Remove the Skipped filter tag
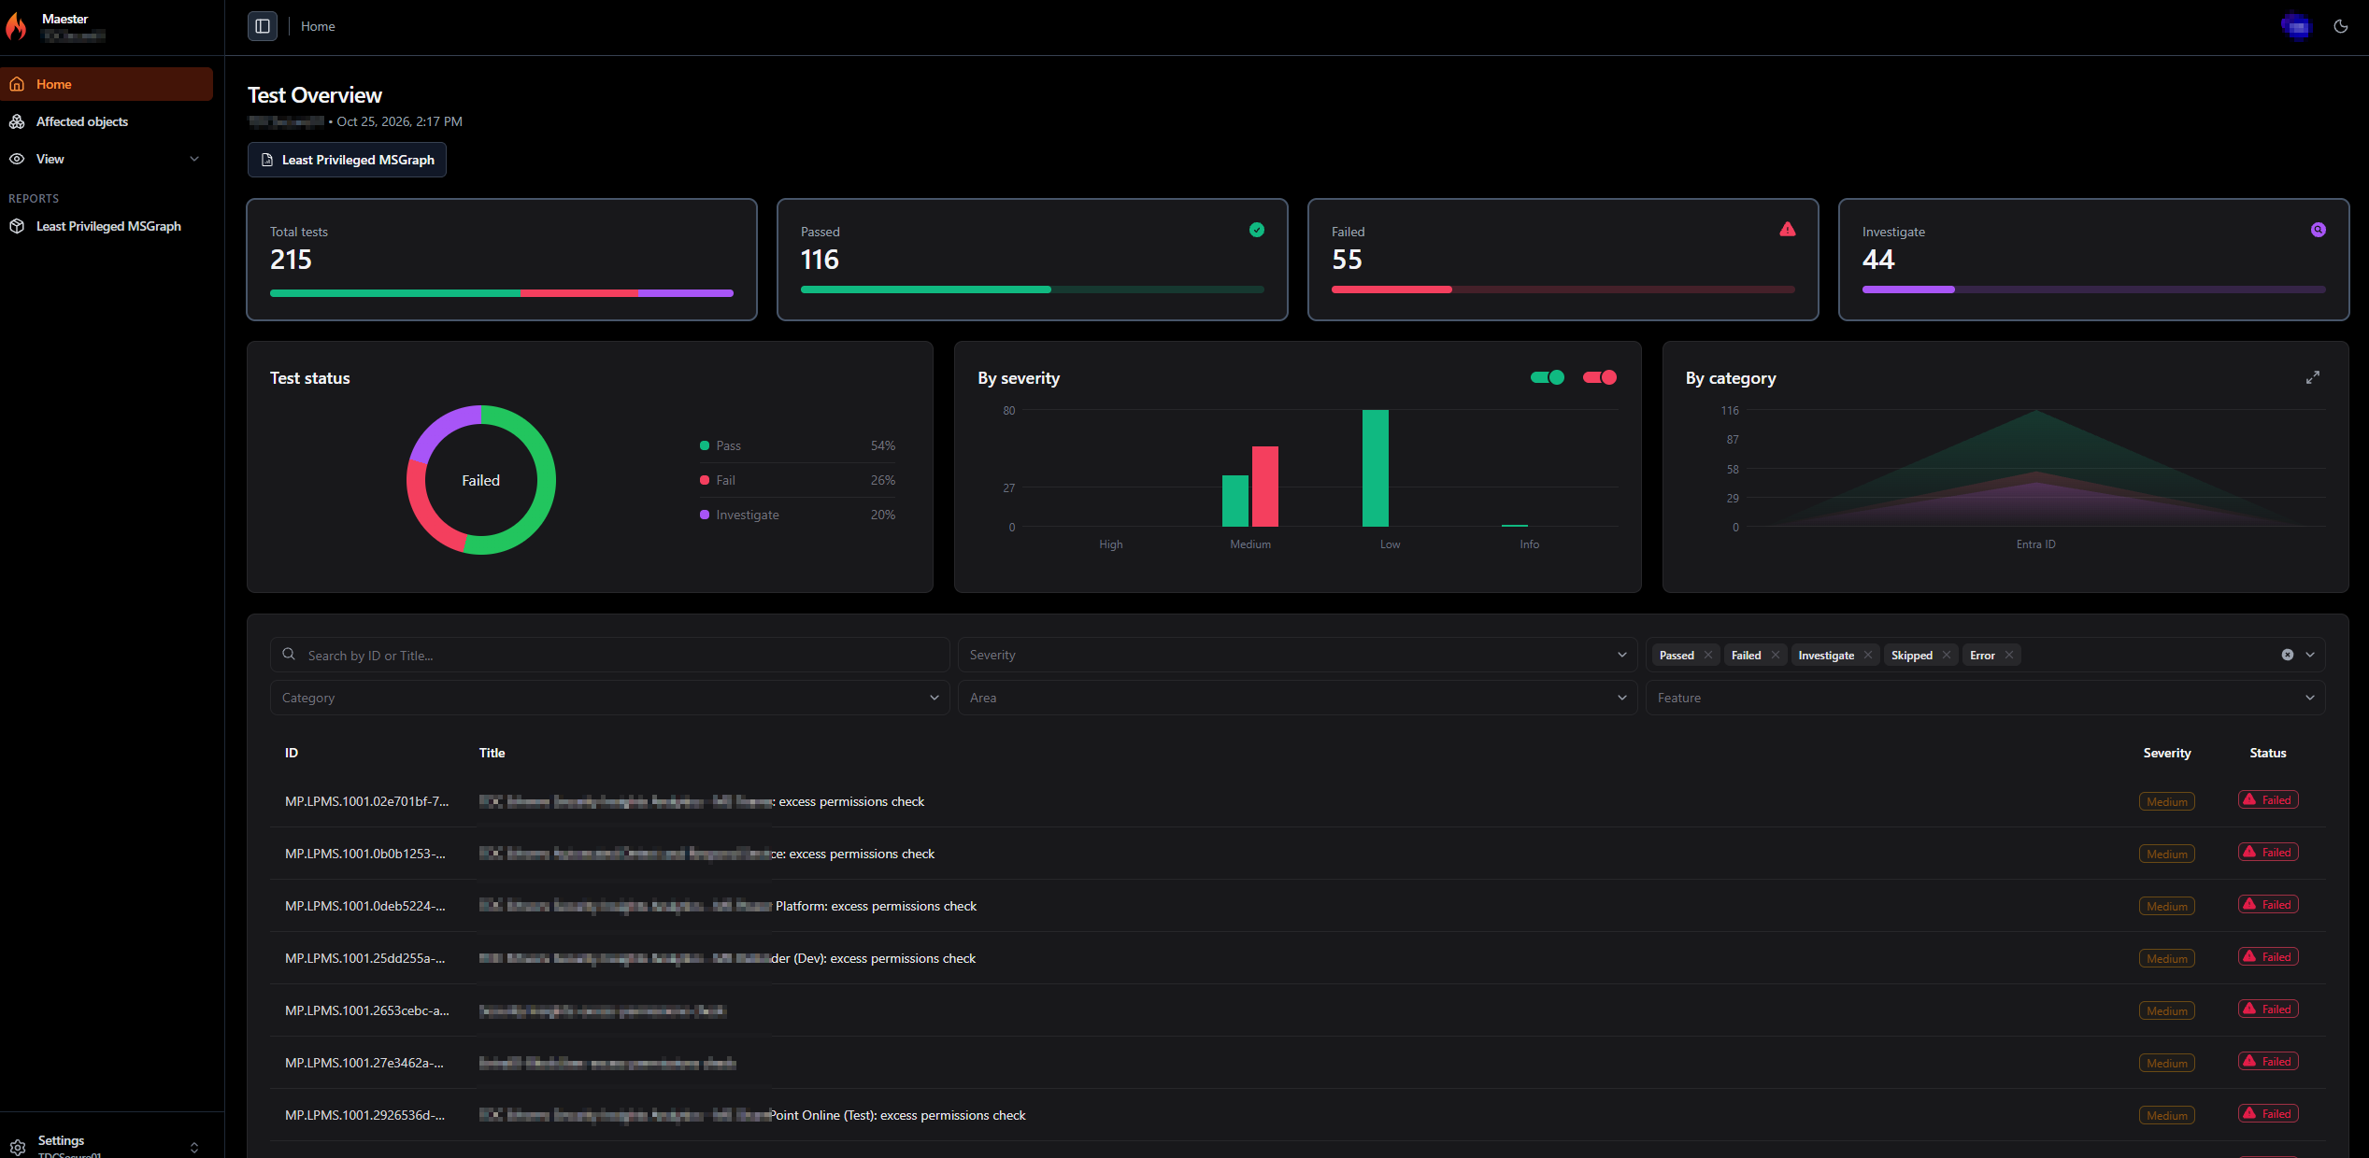This screenshot has width=2369, height=1158. click(1946, 655)
